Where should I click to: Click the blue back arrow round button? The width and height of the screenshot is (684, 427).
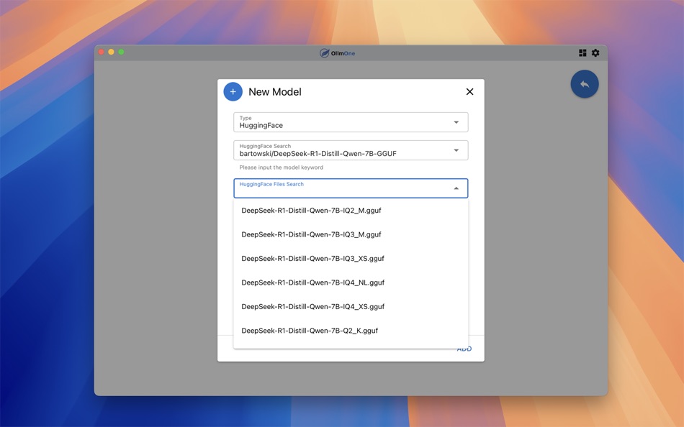585,84
